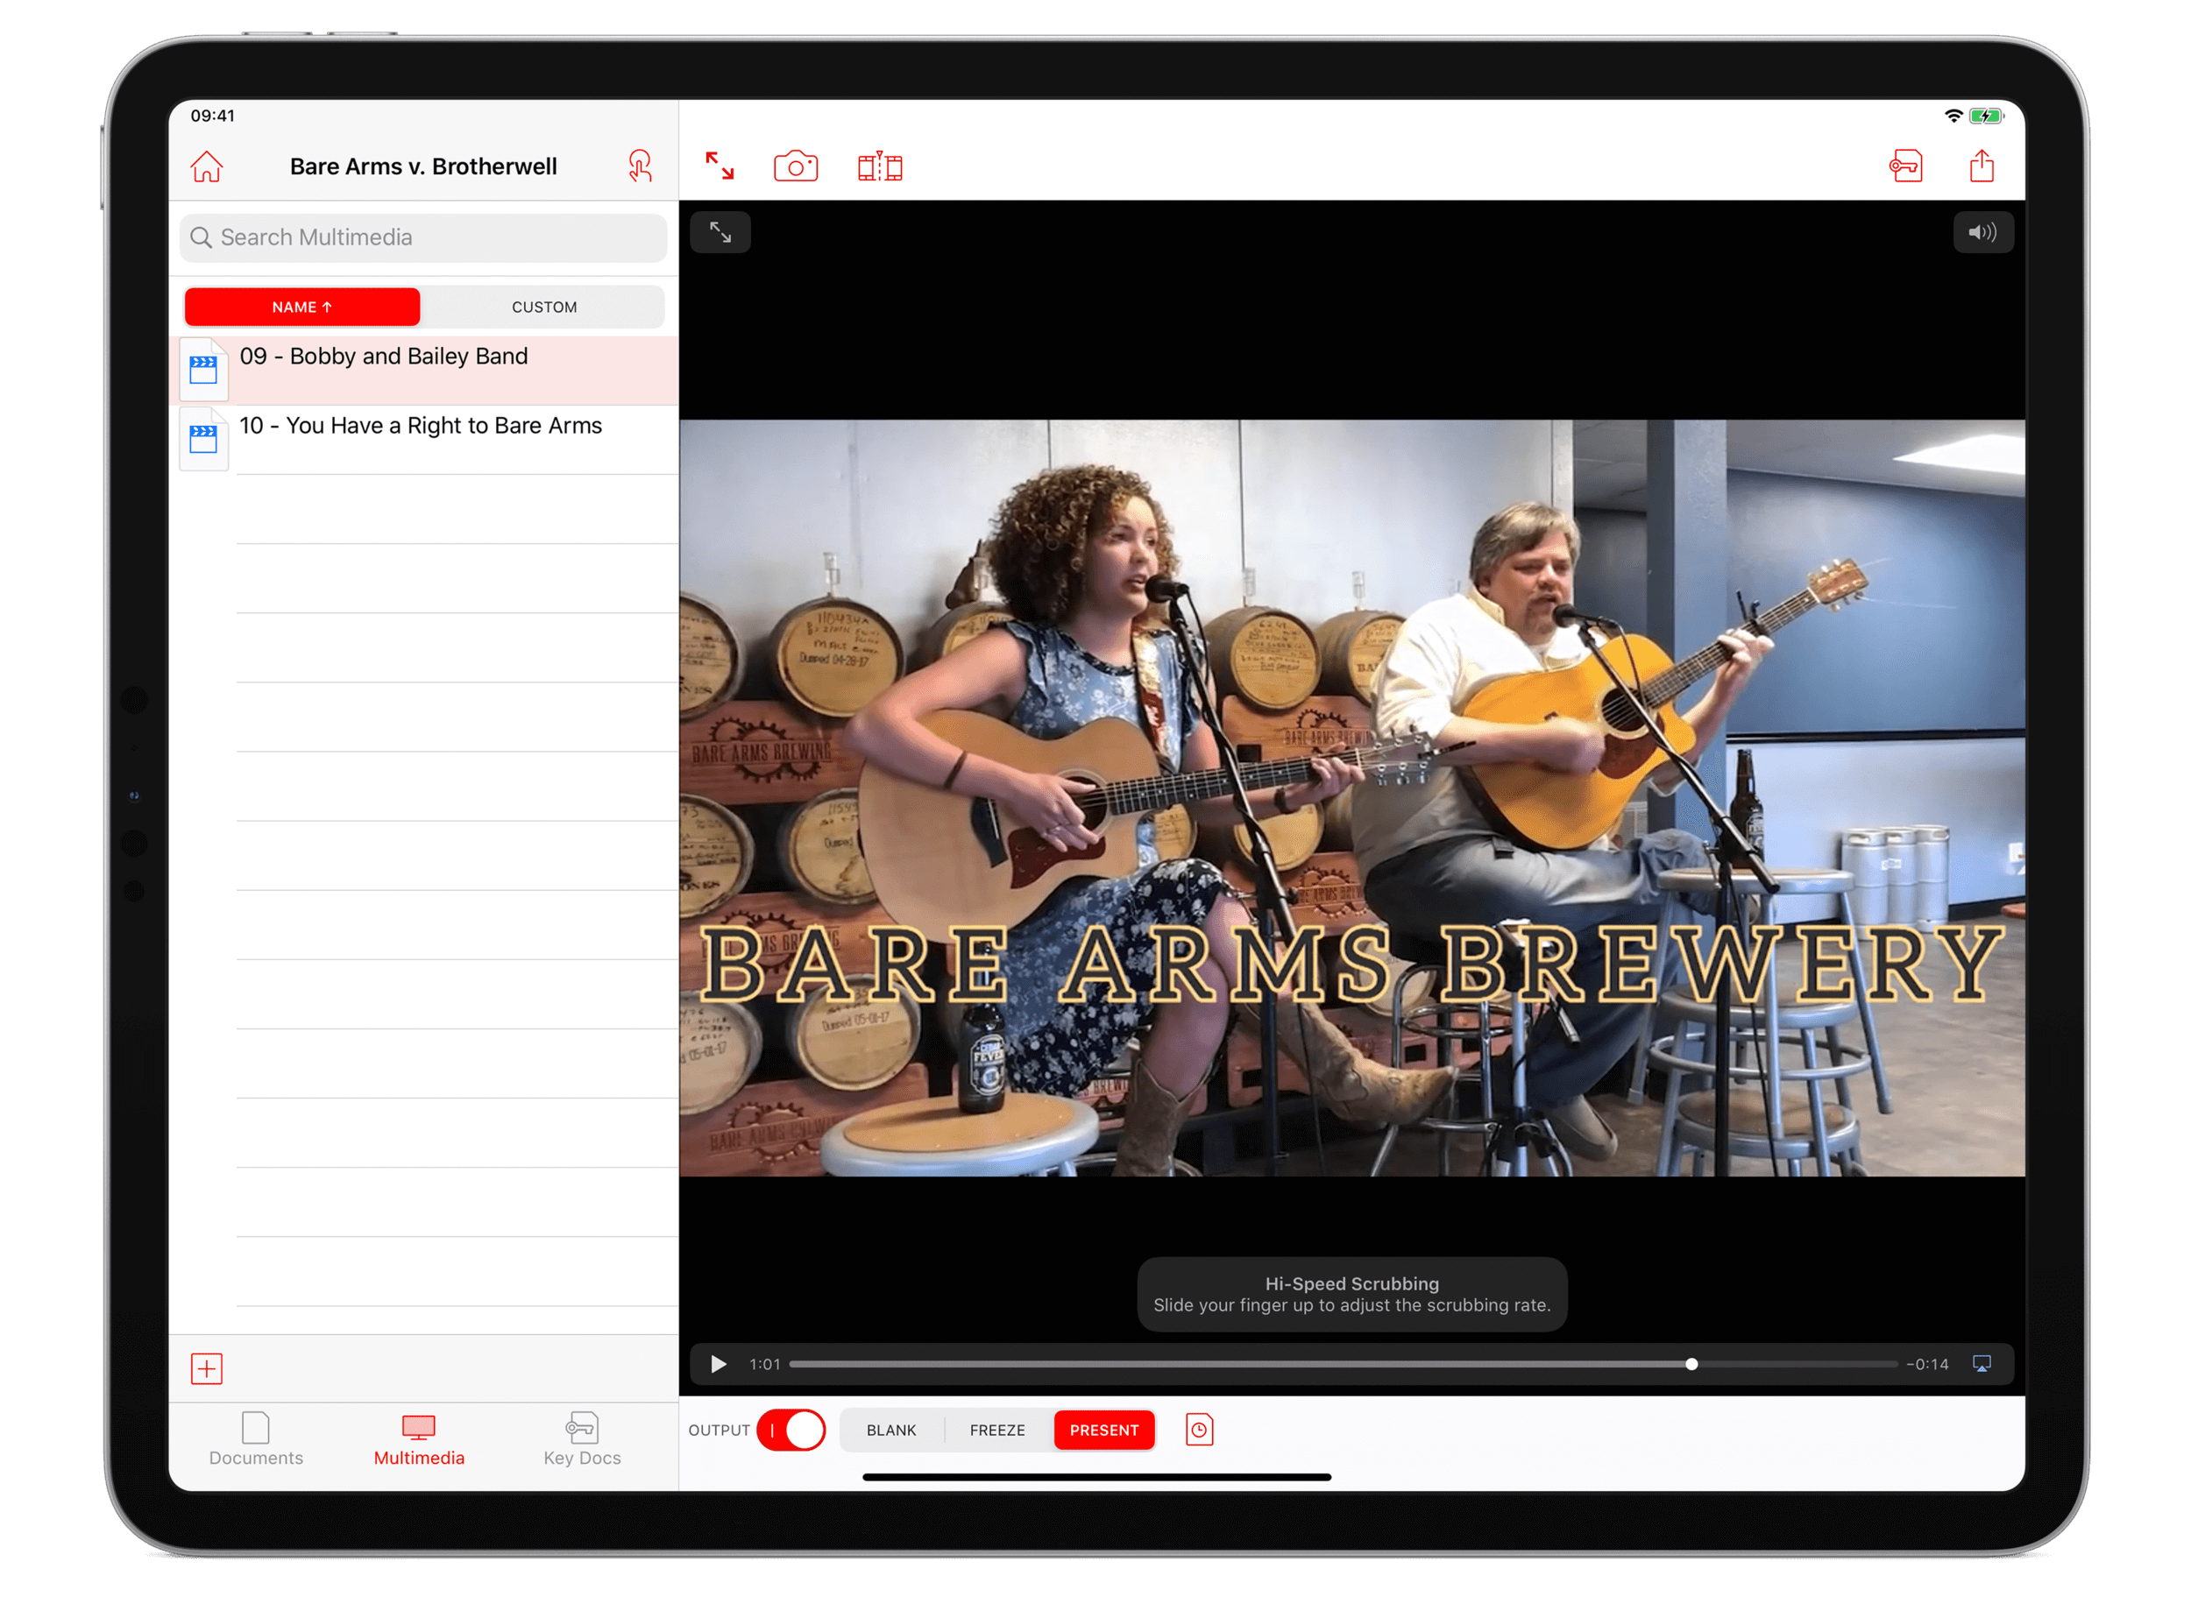Open the share sheet icon
This screenshot has width=2191, height=1604.
point(1982,166)
